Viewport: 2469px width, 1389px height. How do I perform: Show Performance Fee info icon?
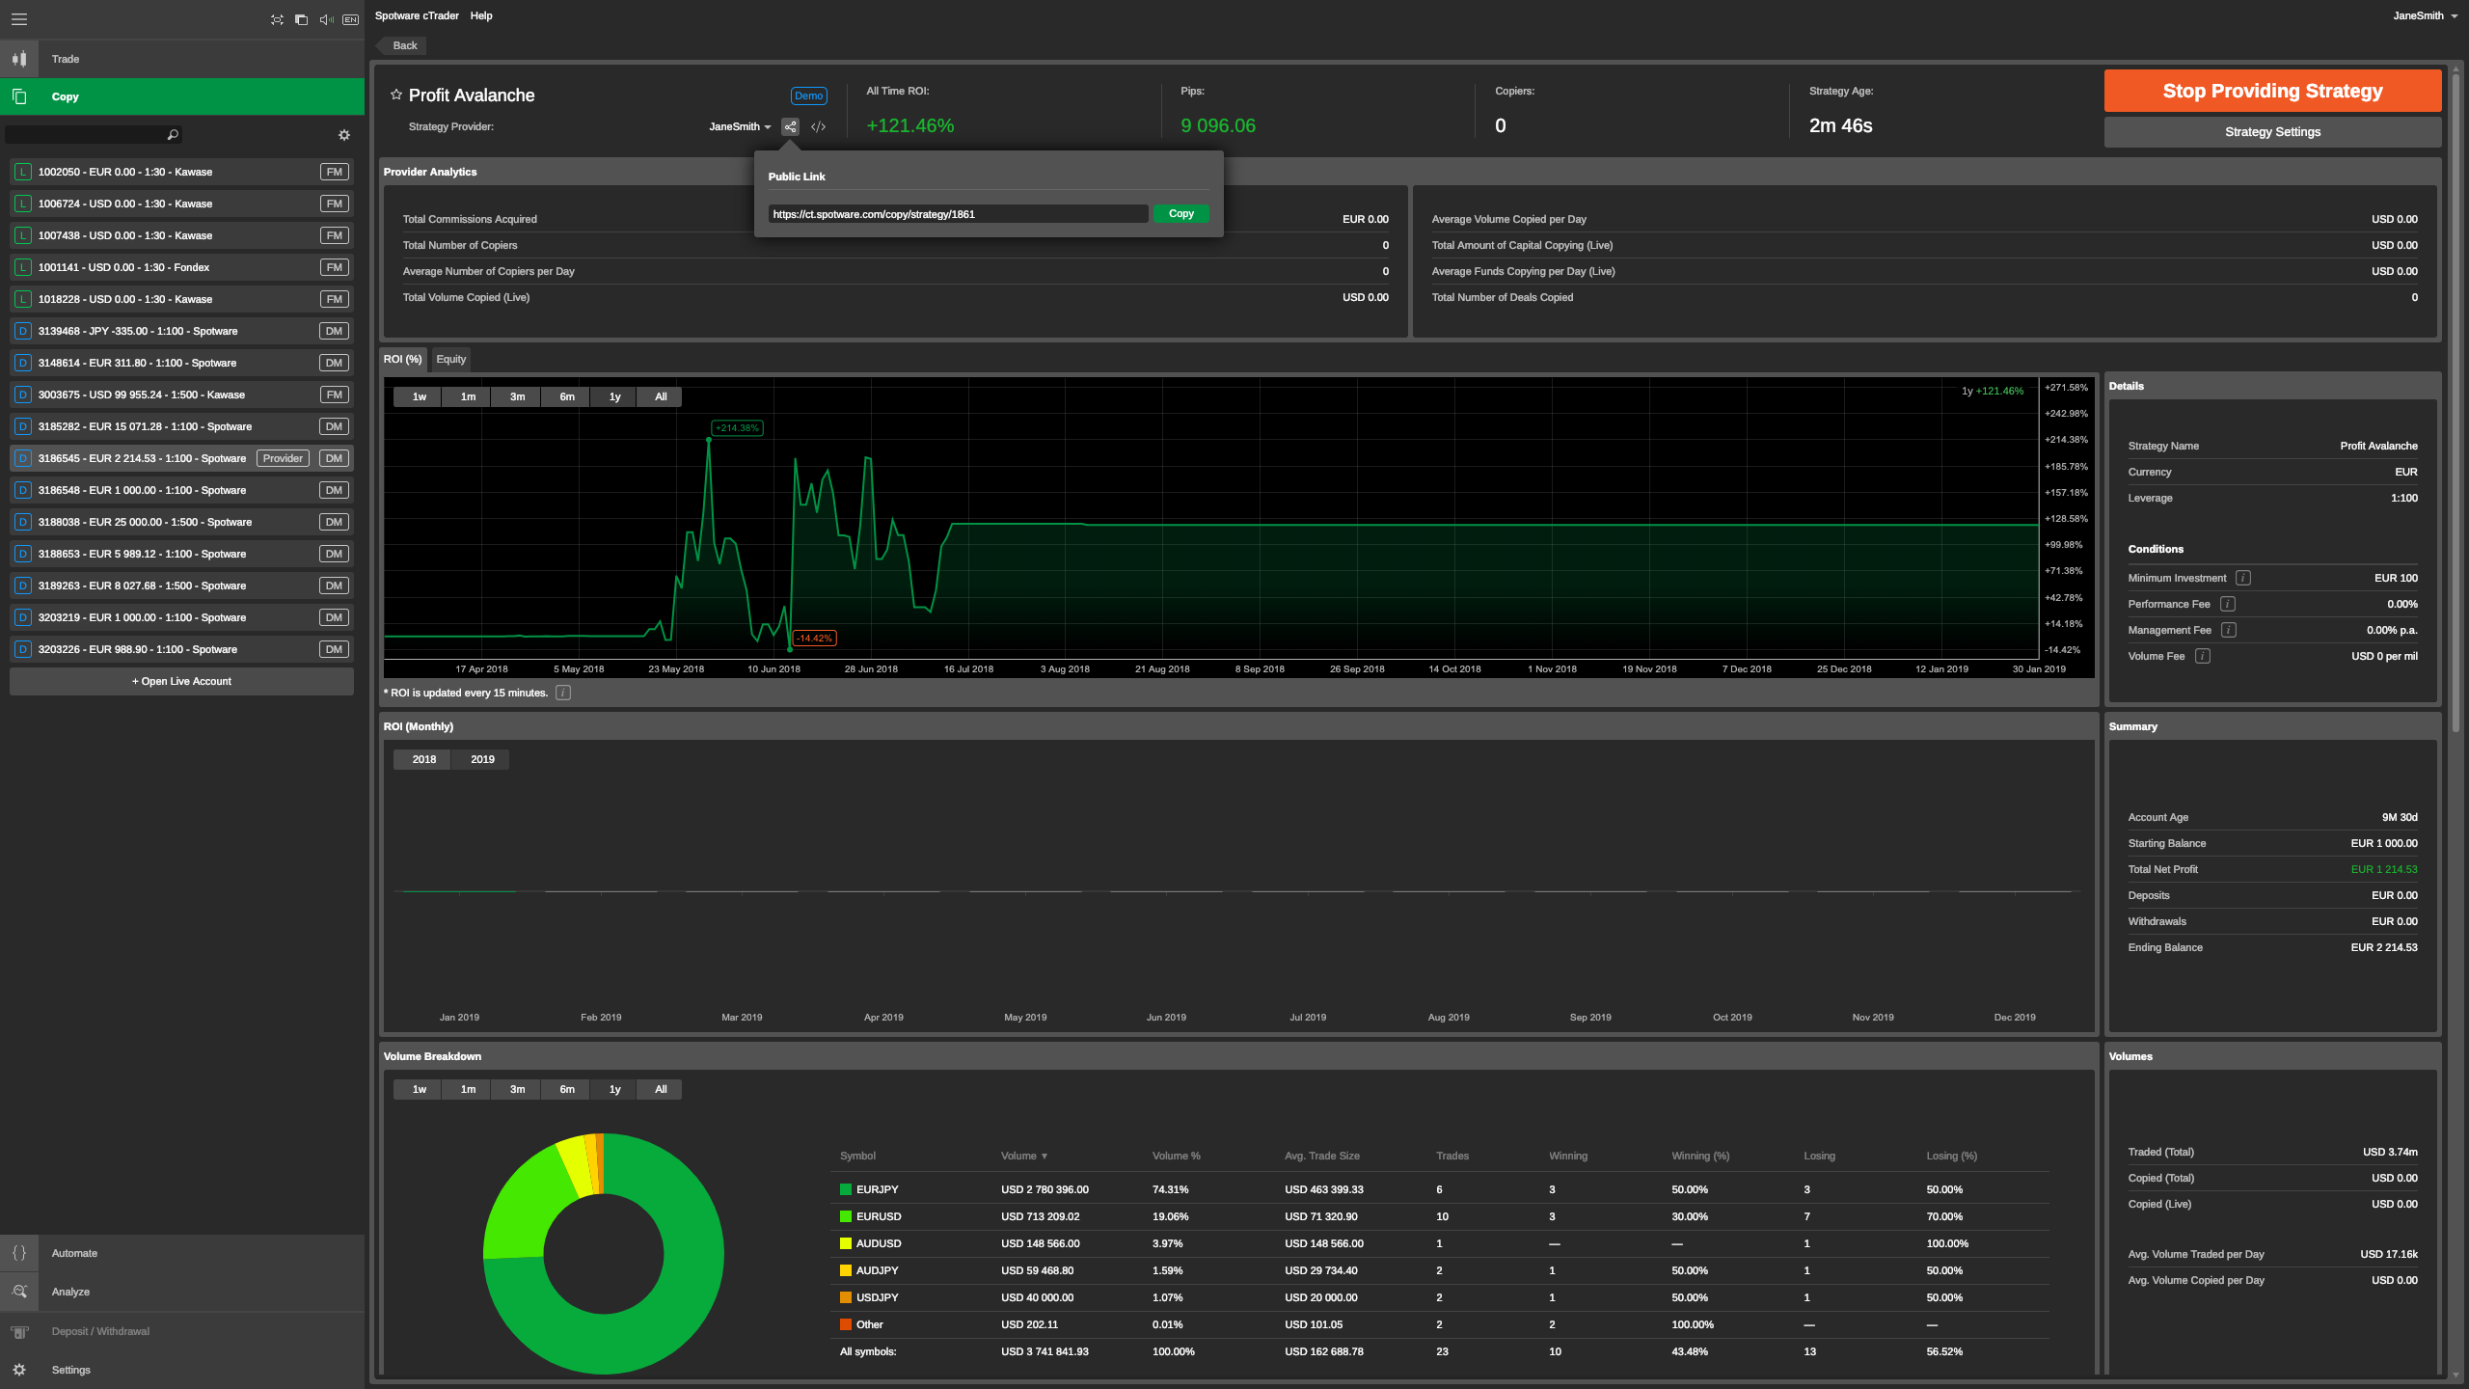(x=2228, y=604)
